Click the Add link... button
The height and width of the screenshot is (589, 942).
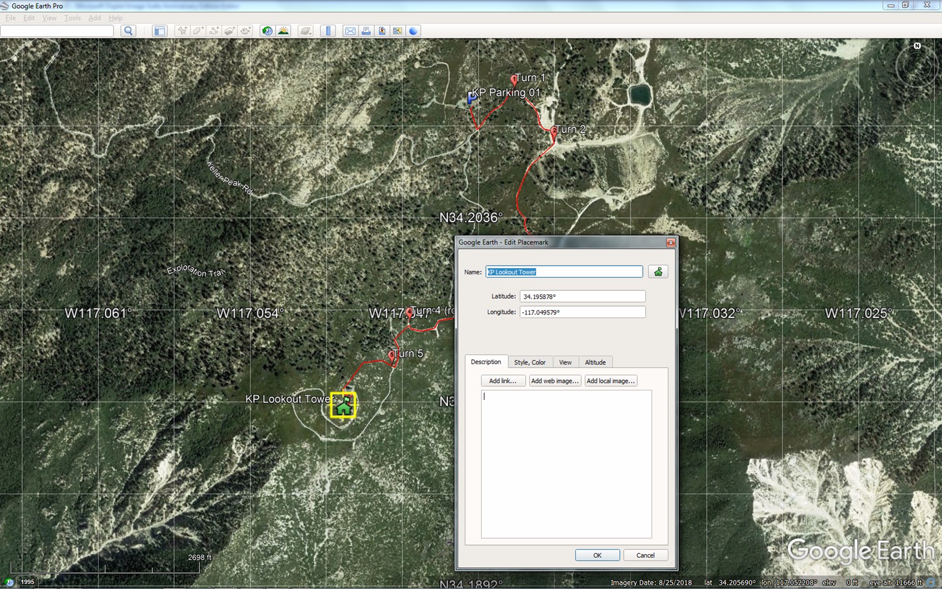[x=503, y=381]
